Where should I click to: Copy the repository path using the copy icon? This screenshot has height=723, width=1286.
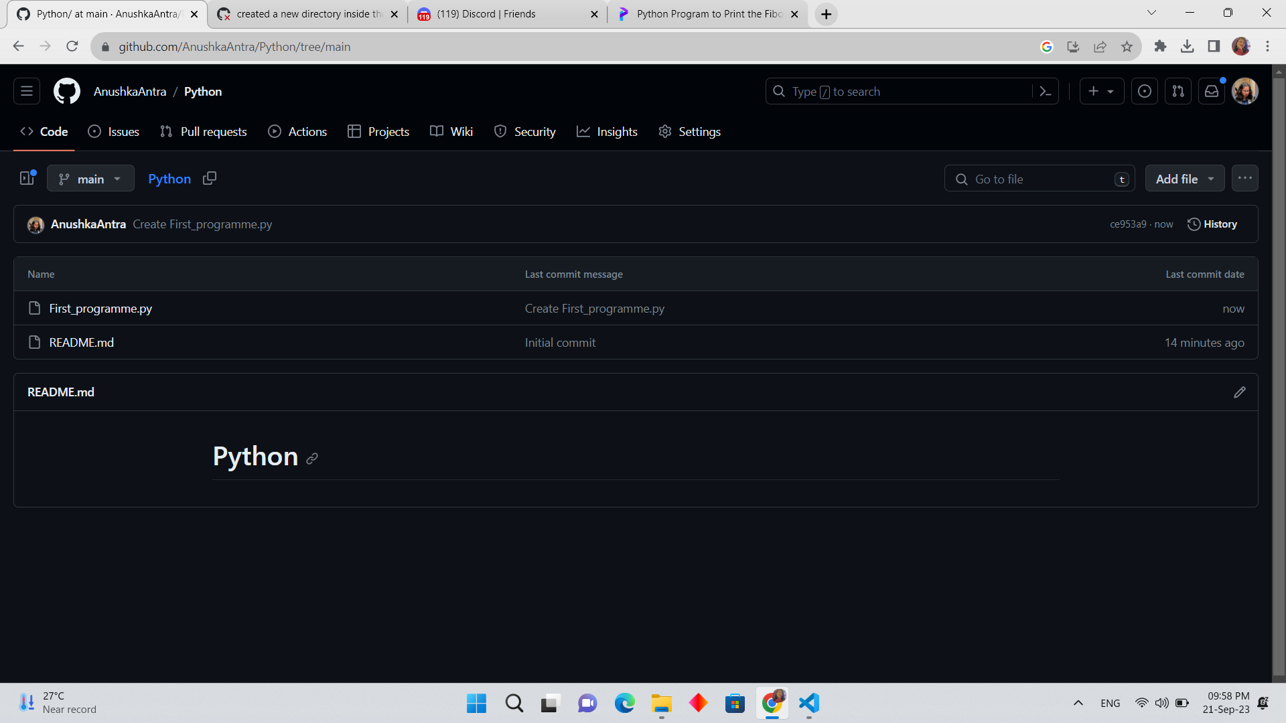[210, 178]
